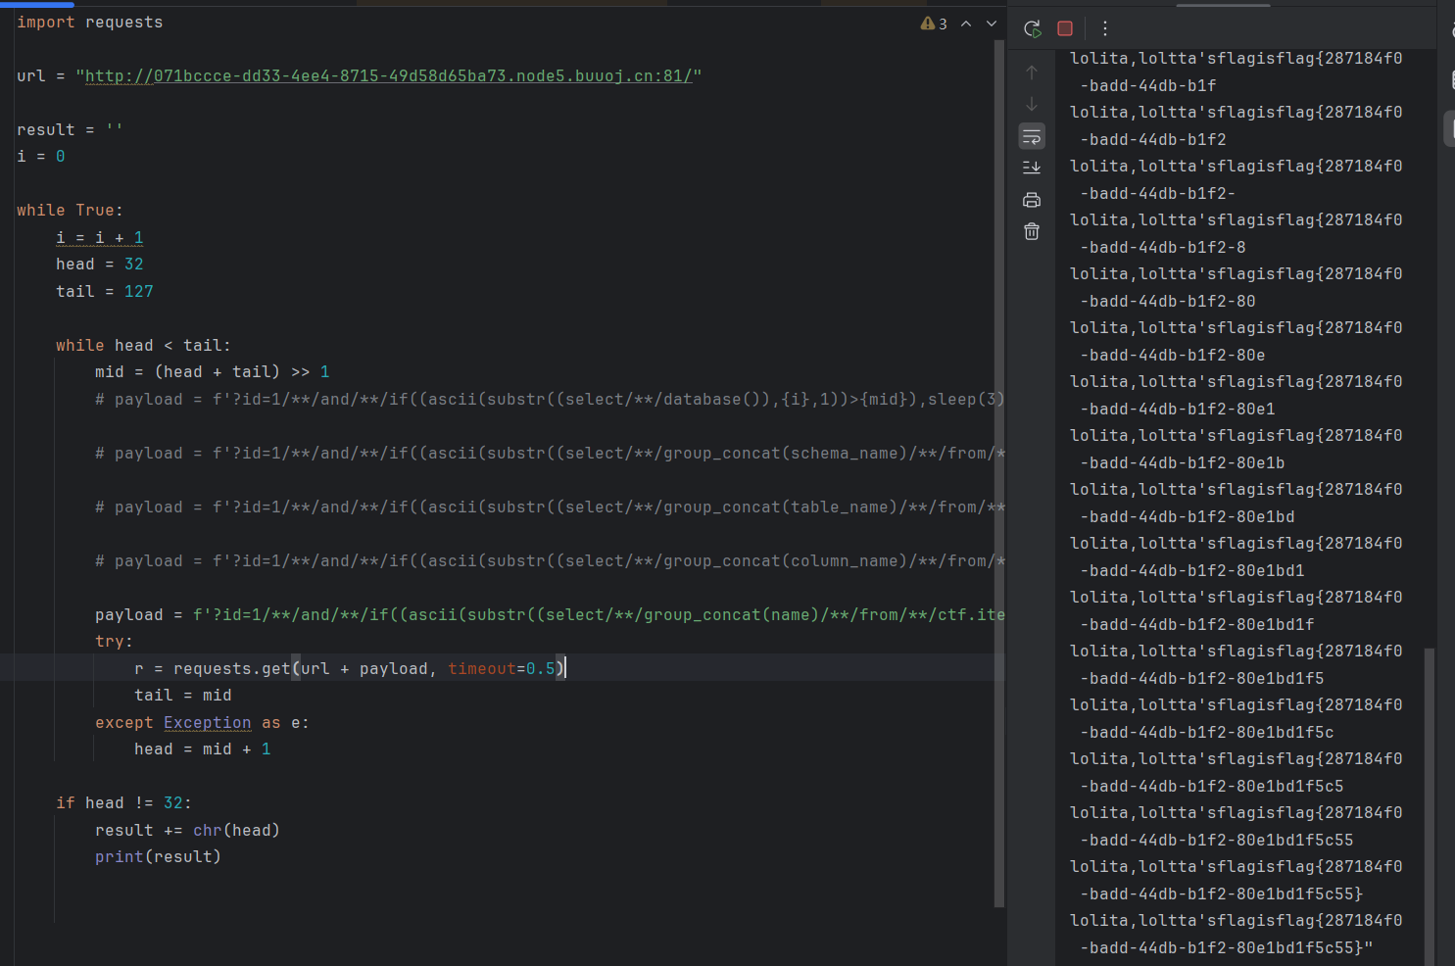Screen dimensions: 1455x966
Task: Click the 'i = i + 1' line
Action: click(x=100, y=238)
